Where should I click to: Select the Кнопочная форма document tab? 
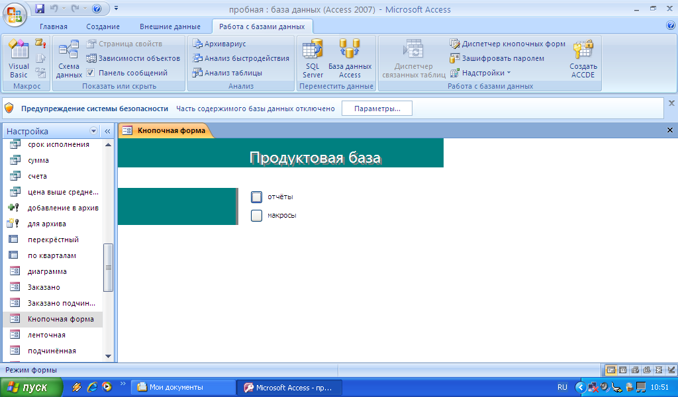coord(166,130)
